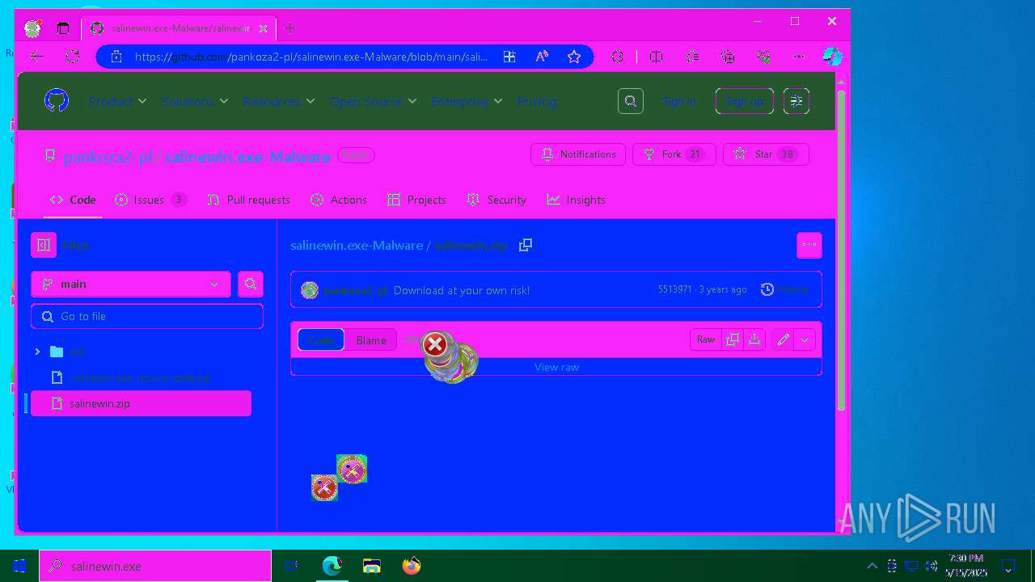This screenshot has width=1035, height=582.
Task: Add this page to favorites star
Action: pyautogui.click(x=574, y=57)
